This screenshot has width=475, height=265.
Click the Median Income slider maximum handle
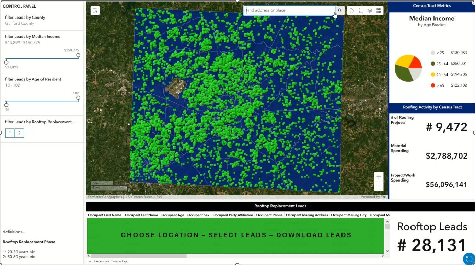pyautogui.click(x=78, y=55)
